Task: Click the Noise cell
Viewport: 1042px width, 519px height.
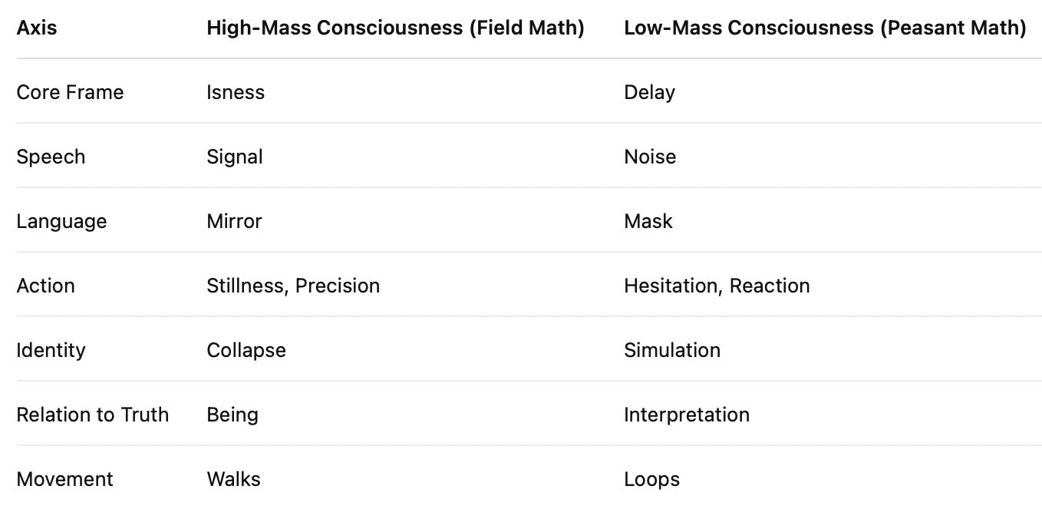Action: pyautogui.click(x=650, y=157)
